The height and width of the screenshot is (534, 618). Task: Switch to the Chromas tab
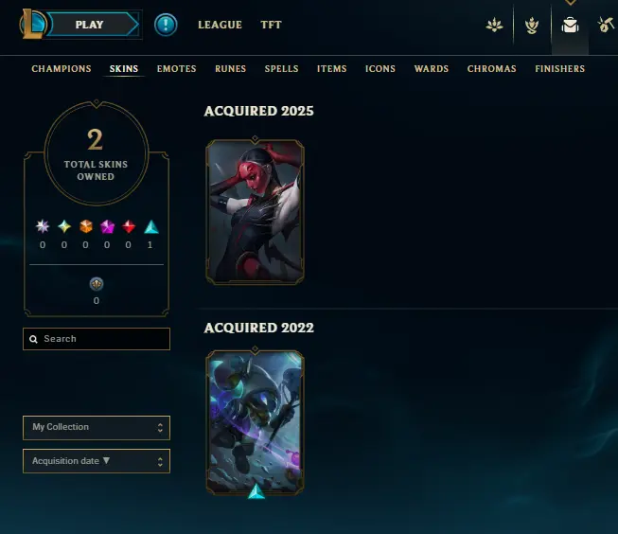tap(491, 68)
